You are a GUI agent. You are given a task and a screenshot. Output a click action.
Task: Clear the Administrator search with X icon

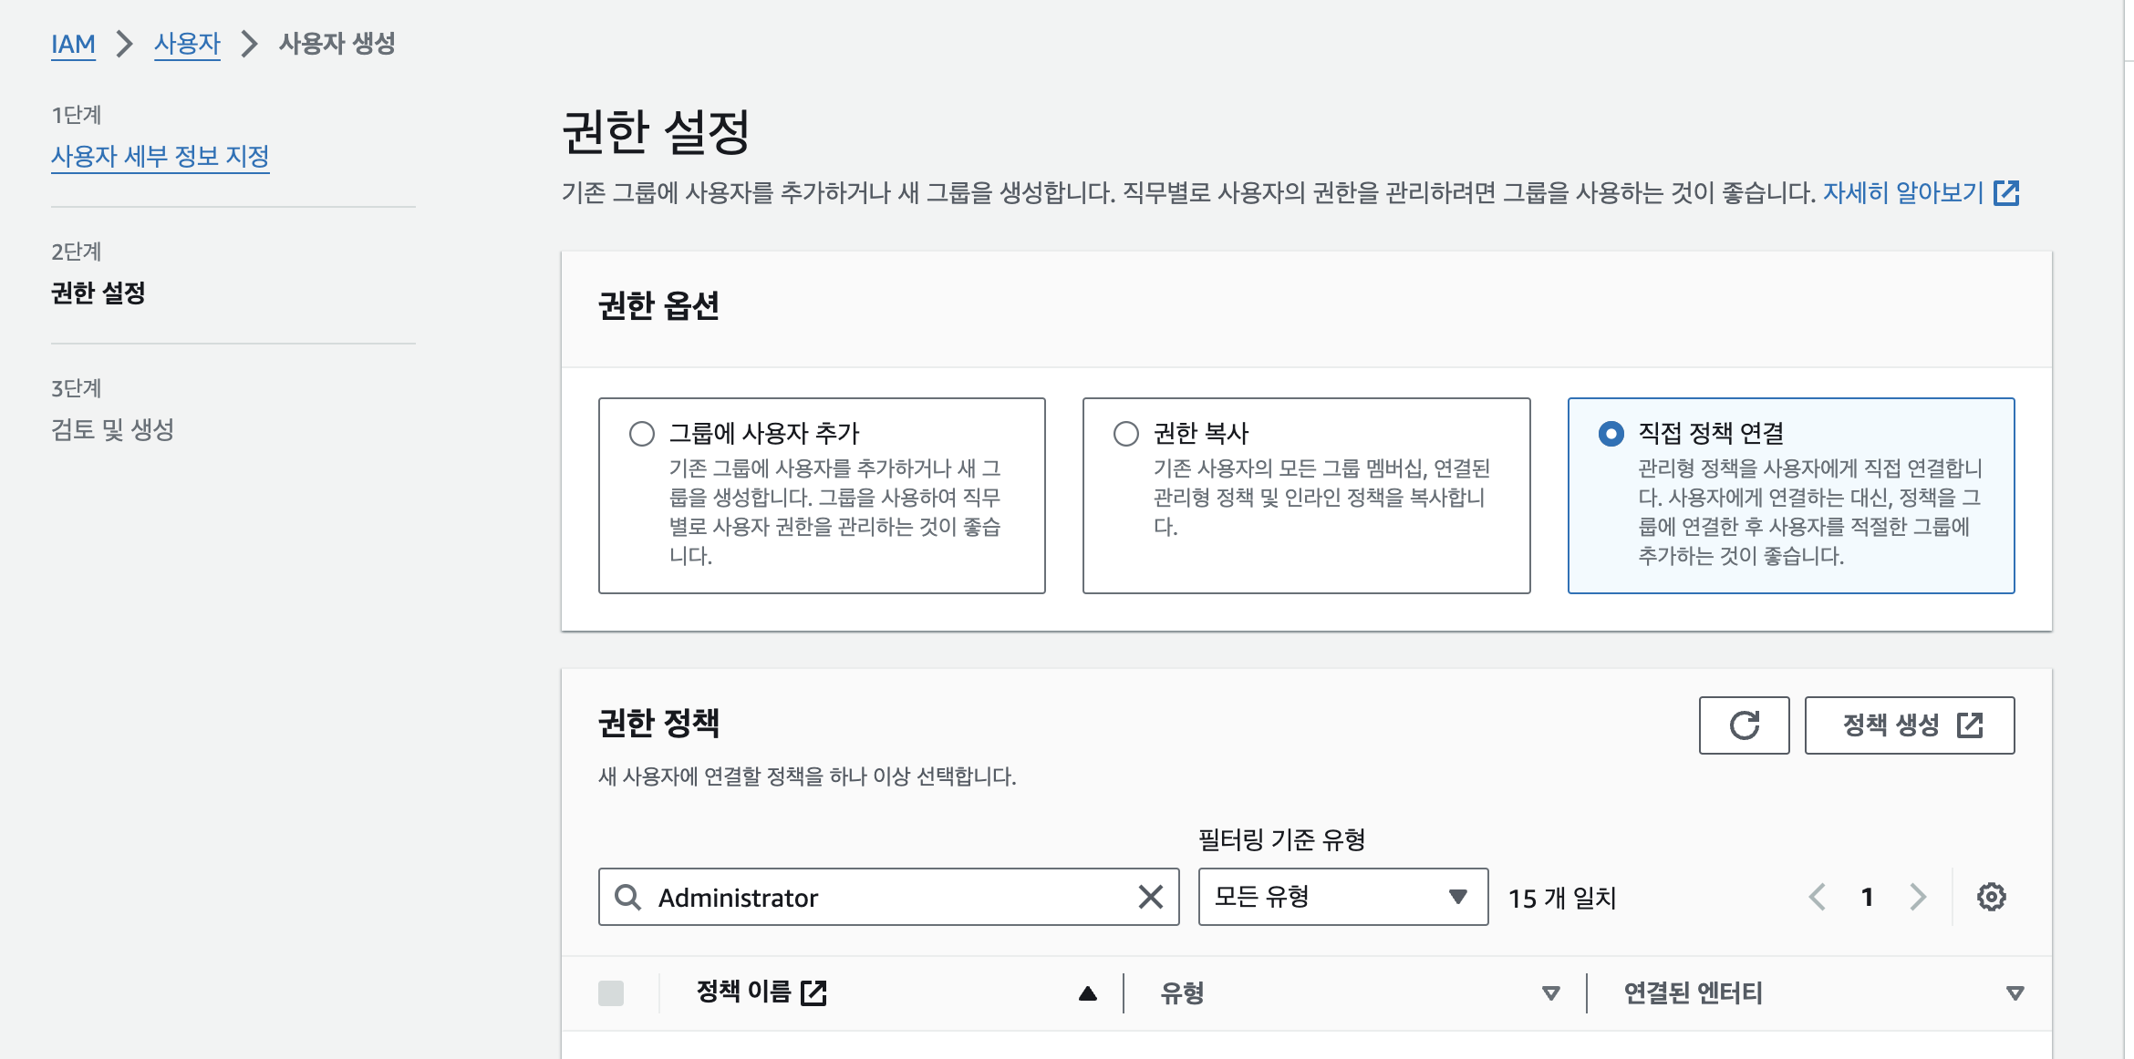point(1150,897)
